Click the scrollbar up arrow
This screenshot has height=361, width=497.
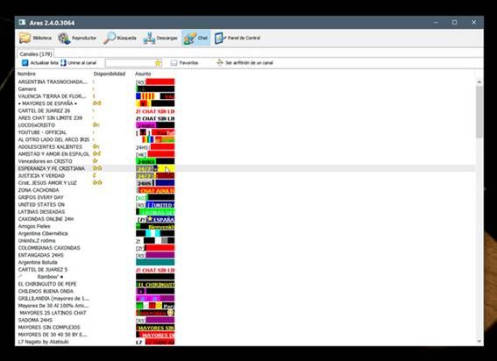click(x=479, y=82)
